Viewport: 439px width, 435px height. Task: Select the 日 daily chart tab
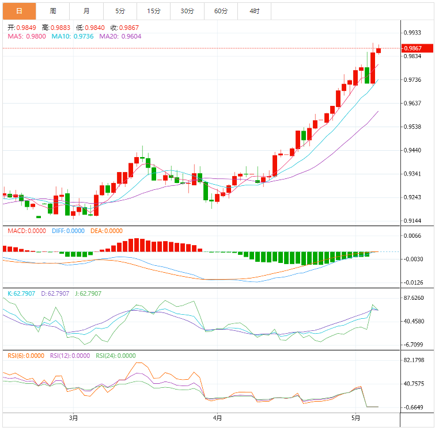[x=20, y=11]
